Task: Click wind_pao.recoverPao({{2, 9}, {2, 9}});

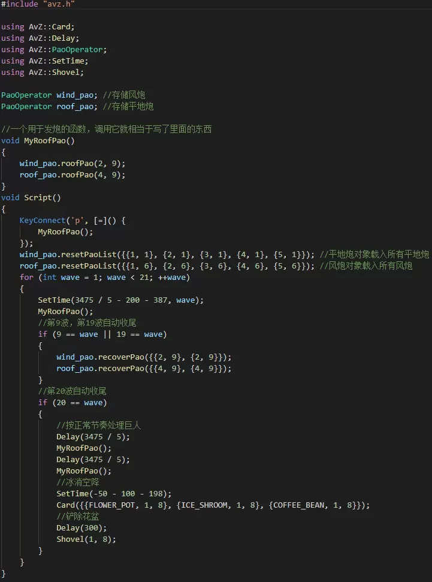Action: 144,357
